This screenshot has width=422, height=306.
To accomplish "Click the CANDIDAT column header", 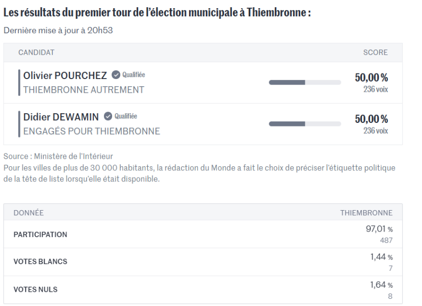I will 36,53.
